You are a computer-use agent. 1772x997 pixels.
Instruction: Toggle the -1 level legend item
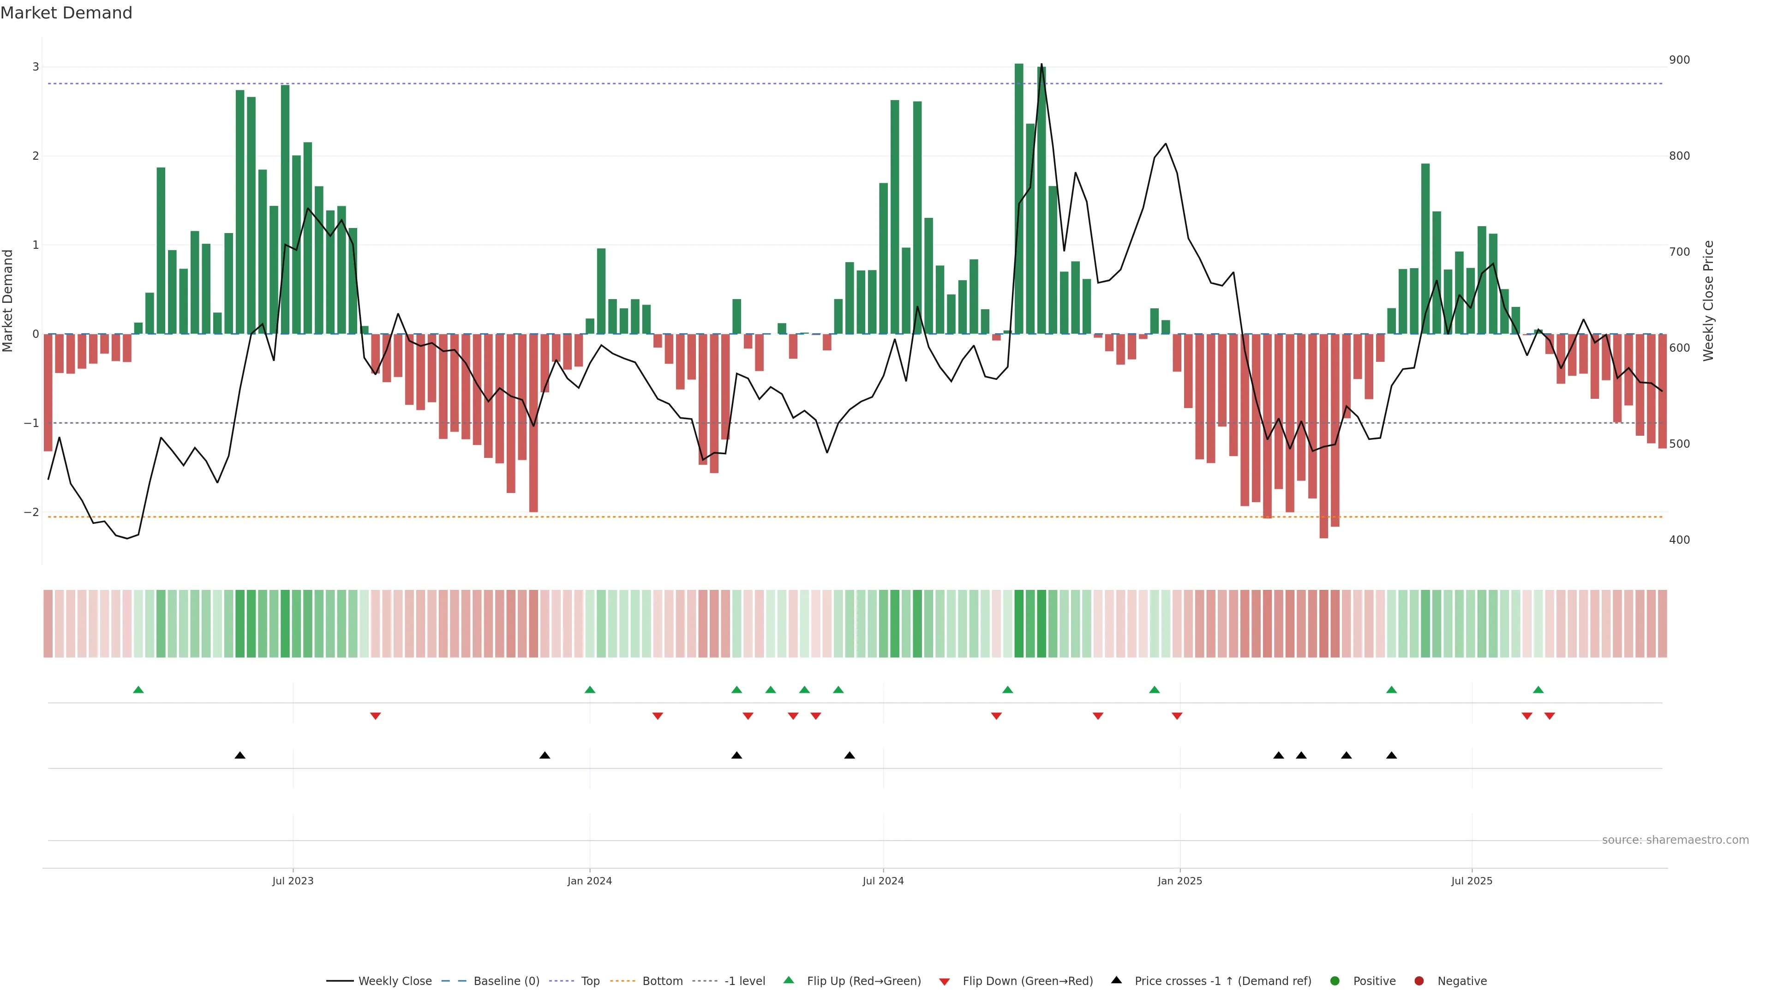(744, 981)
